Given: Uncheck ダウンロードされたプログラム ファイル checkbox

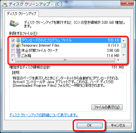Looking at the screenshot, I should pyautogui.click(x=13, y=40).
